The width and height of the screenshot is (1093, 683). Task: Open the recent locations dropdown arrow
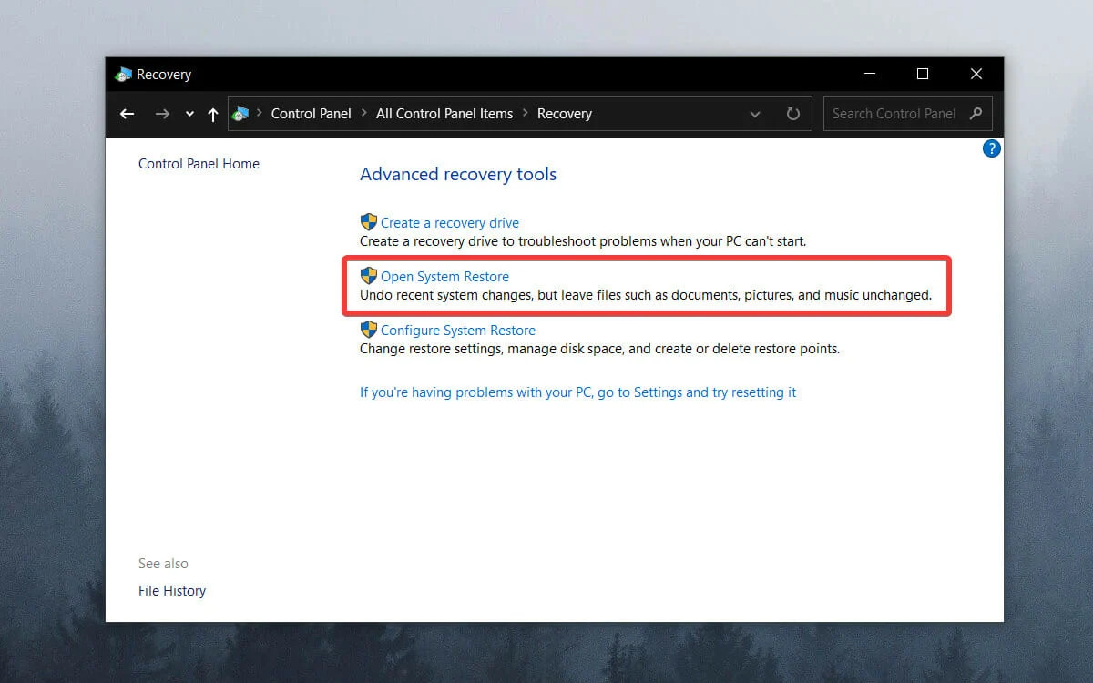pos(189,115)
